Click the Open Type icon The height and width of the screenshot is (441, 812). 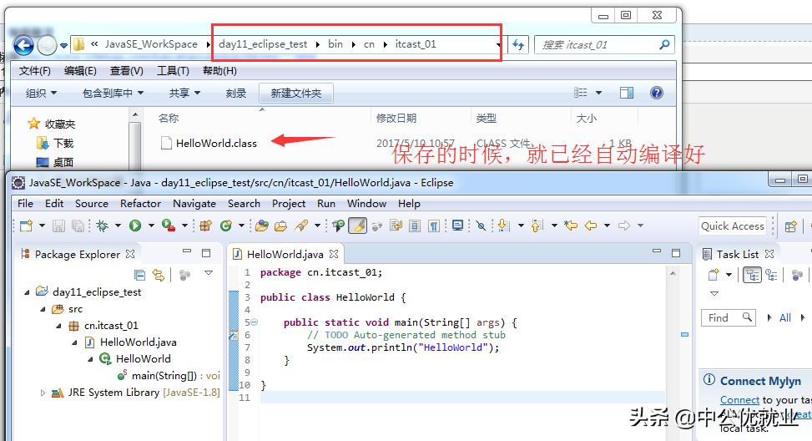point(262,226)
